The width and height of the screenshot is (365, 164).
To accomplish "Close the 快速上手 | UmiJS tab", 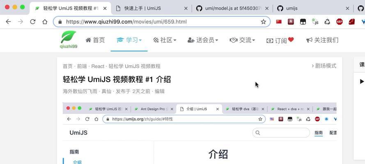I will [x=186, y=9].
